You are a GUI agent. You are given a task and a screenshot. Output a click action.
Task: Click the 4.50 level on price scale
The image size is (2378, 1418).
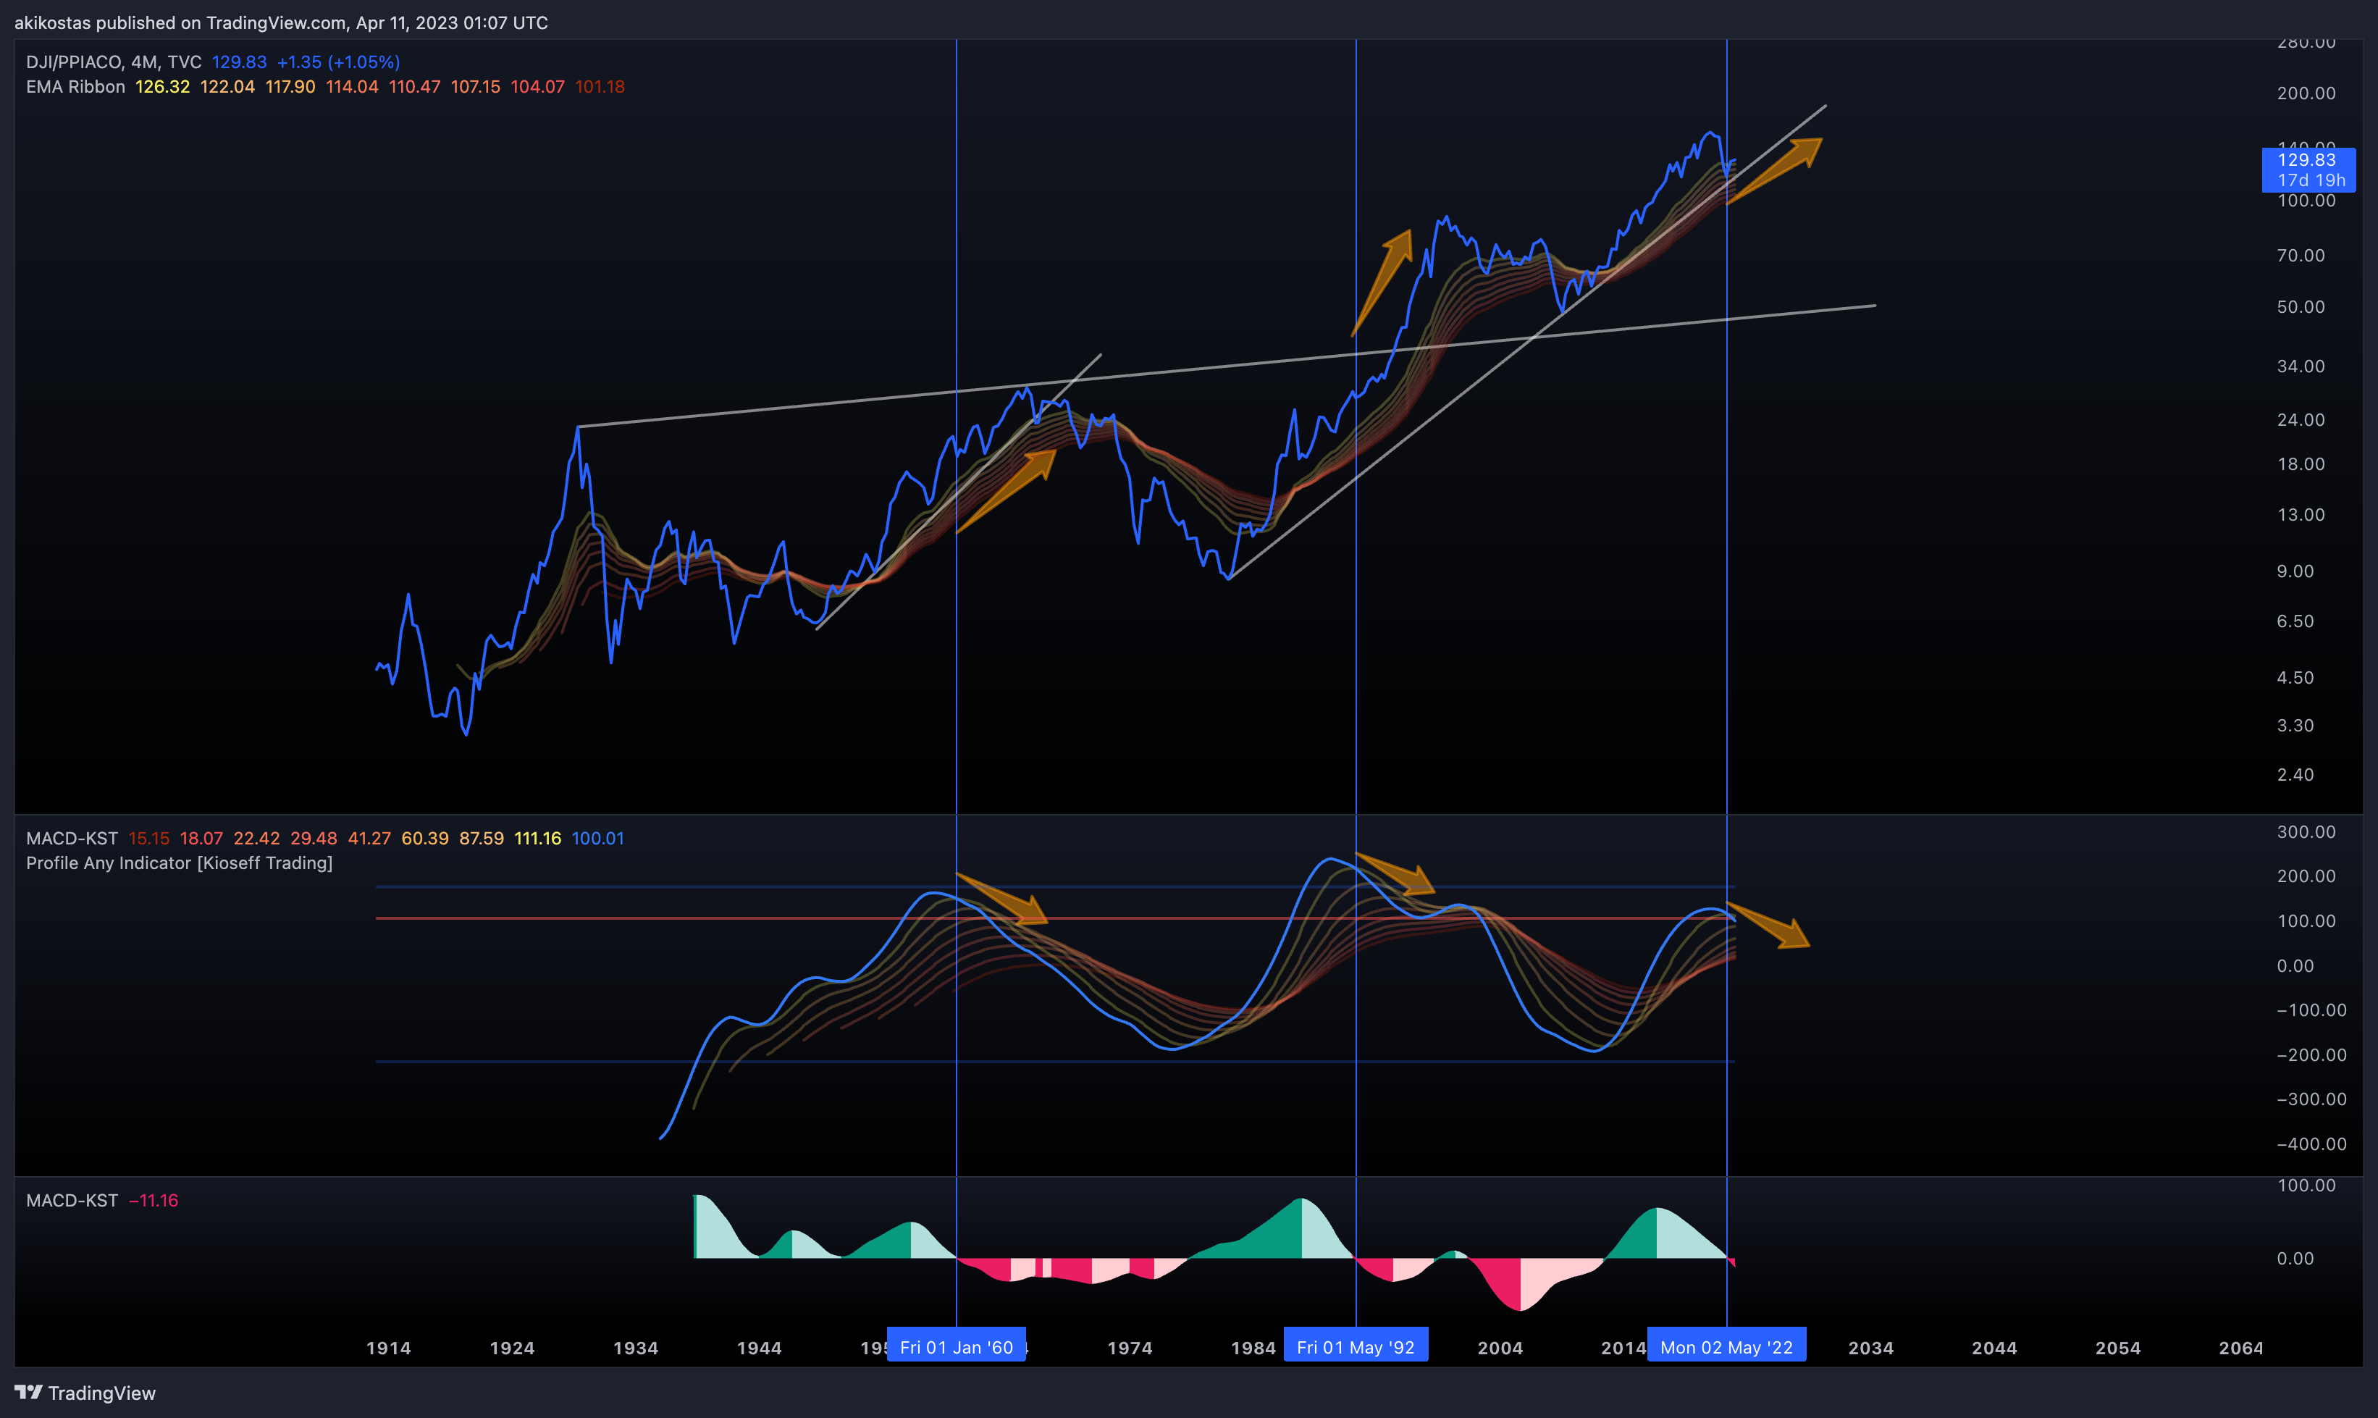(2295, 679)
